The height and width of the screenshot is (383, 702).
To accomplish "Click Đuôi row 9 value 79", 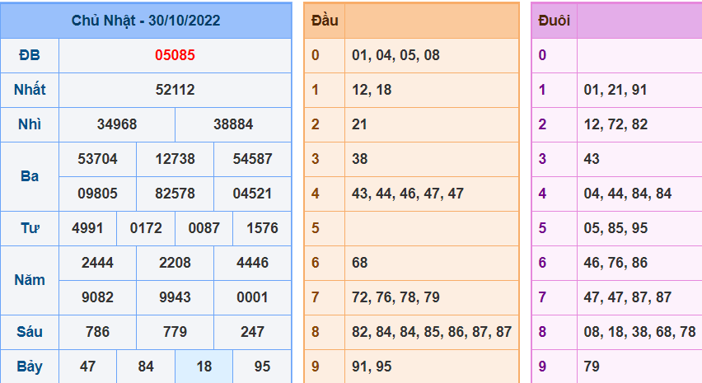I will (x=592, y=367).
